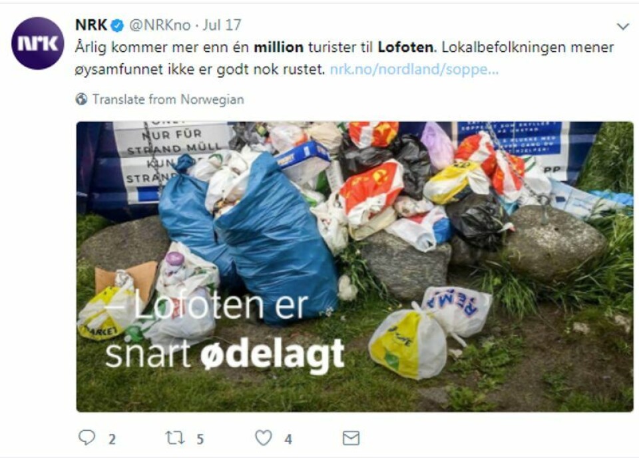Click Translate from Norwegian
Viewport: 639px width, 458px height.
coord(168,99)
